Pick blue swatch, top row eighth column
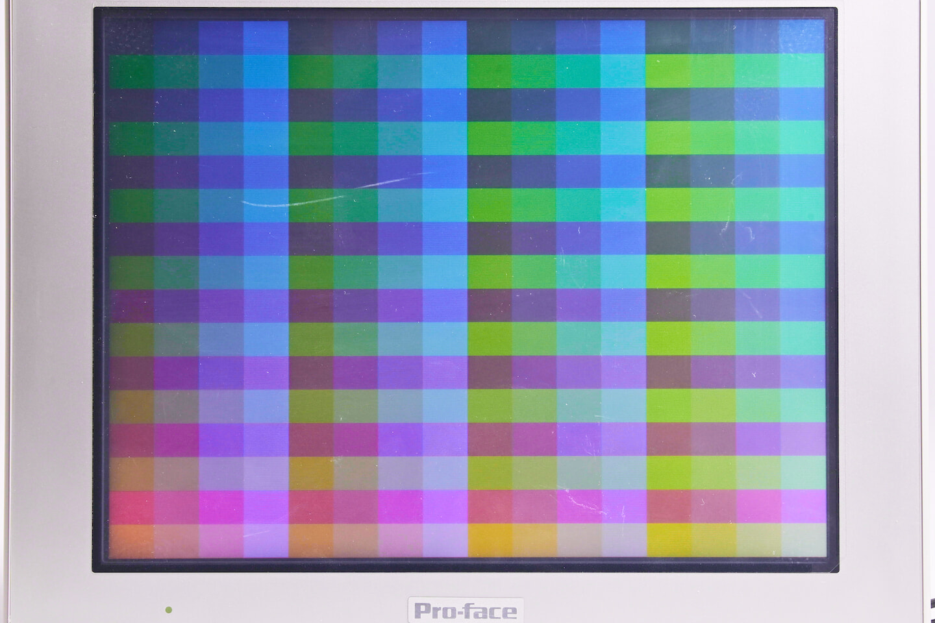935x623 pixels. (x=444, y=38)
